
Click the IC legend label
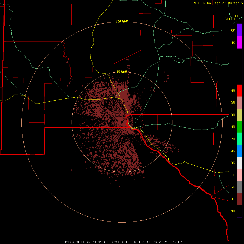tap(233, 175)
